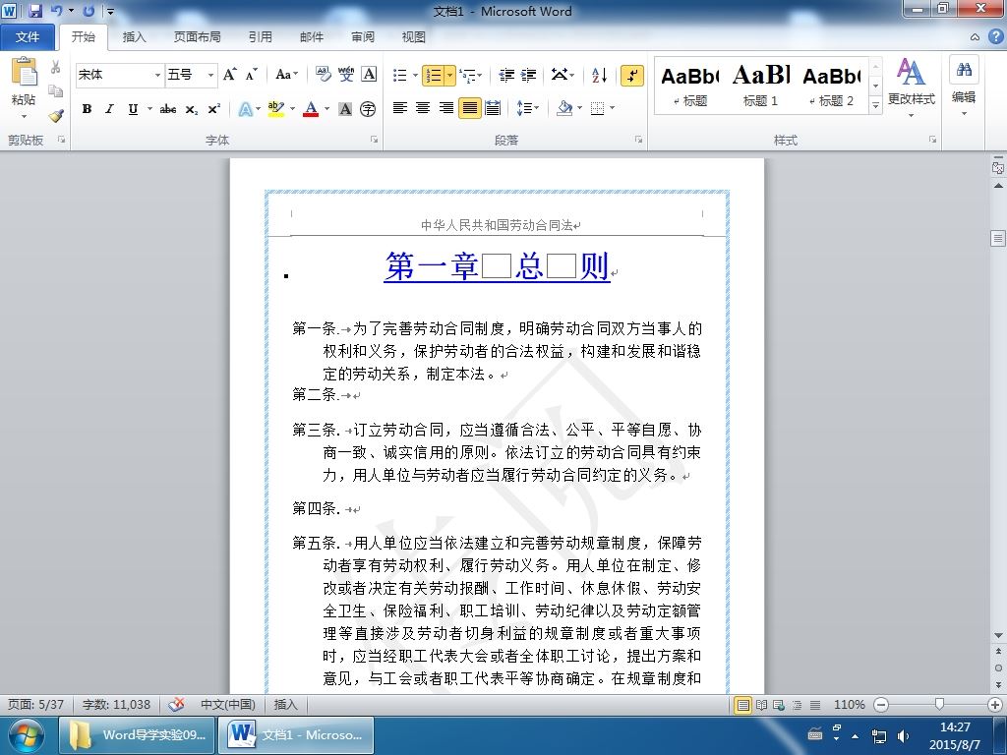This screenshot has width=1007, height=755.
Task: Click the 第一章 总则 heading link
Action: 497,265
